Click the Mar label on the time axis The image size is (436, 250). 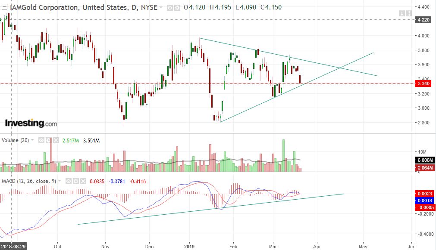(x=273, y=247)
